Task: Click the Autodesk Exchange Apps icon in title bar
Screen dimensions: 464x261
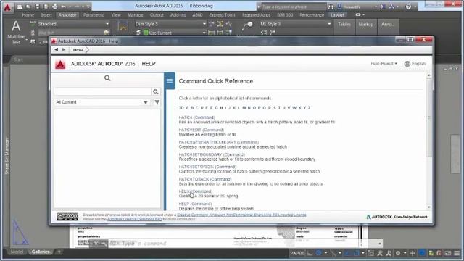Action: [382, 7]
